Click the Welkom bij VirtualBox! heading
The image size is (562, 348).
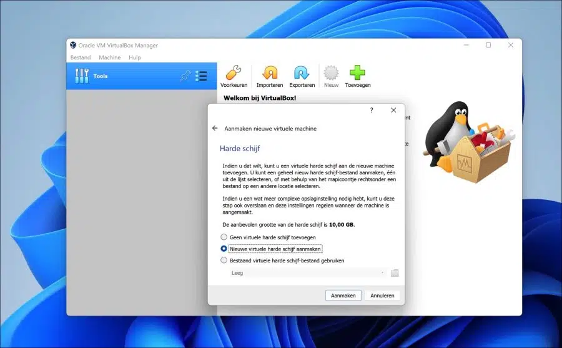pyautogui.click(x=260, y=98)
